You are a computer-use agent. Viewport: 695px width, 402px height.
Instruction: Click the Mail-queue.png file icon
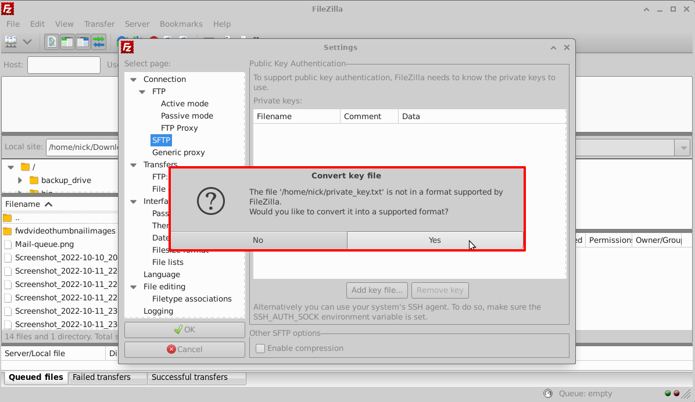click(8, 244)
